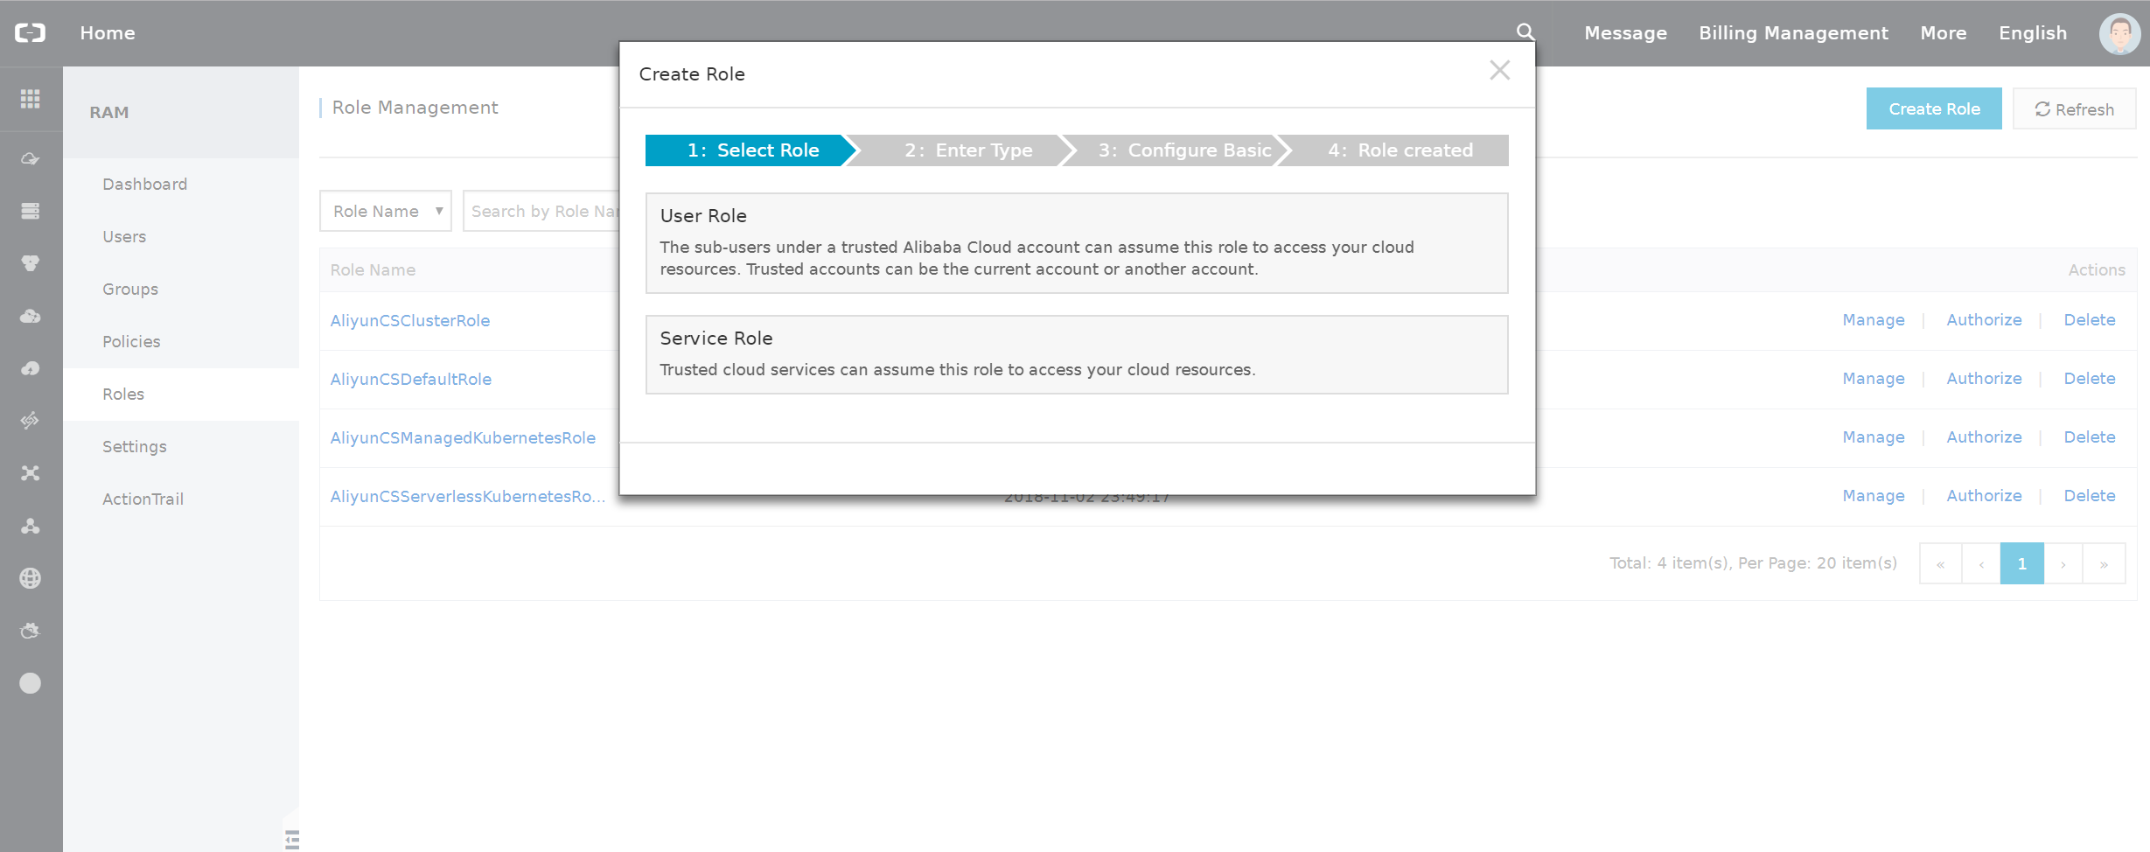The width and height of the screenshot is (2150, 852).
Task: Click the three connected circles icon
Action: [31, 526]
